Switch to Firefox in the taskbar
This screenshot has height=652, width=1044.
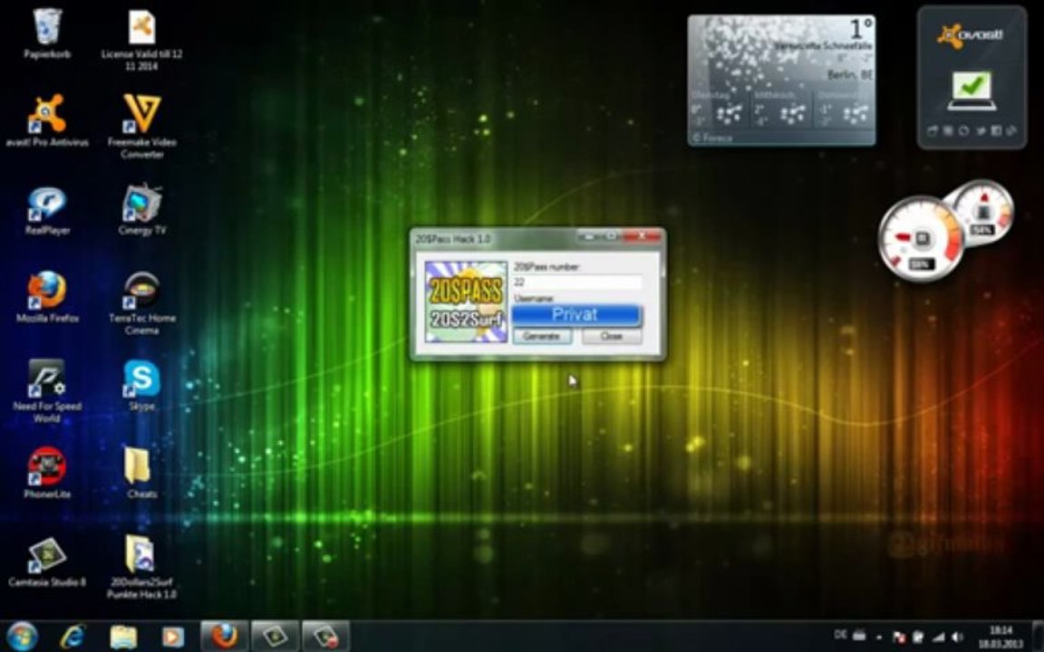(x=225, y=636)
